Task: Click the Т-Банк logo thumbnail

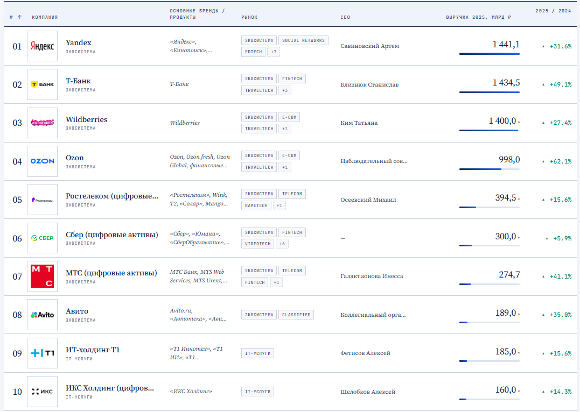Action: tap(42, 84)
